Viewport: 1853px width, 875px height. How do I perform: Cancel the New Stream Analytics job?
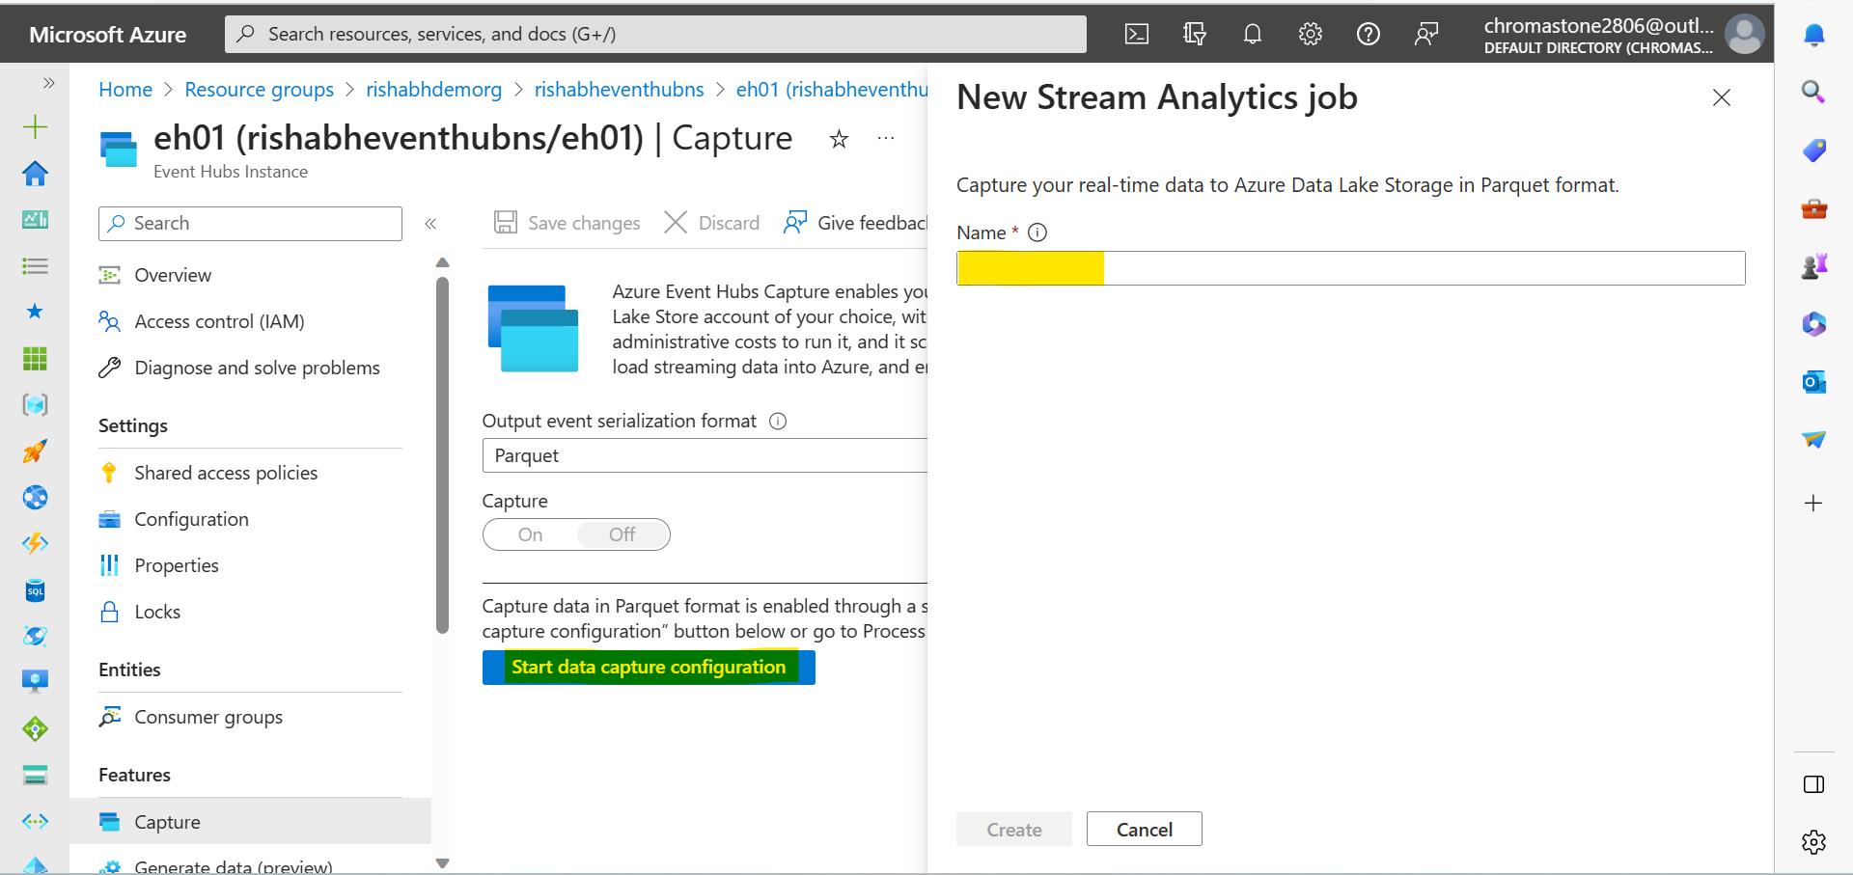point(1145,830)
